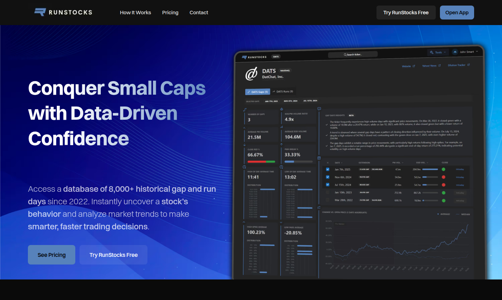This screenshot has width=502, height=300.
Task: Expand the John Smart user menu chevron
Action: (x=477, y=52)
